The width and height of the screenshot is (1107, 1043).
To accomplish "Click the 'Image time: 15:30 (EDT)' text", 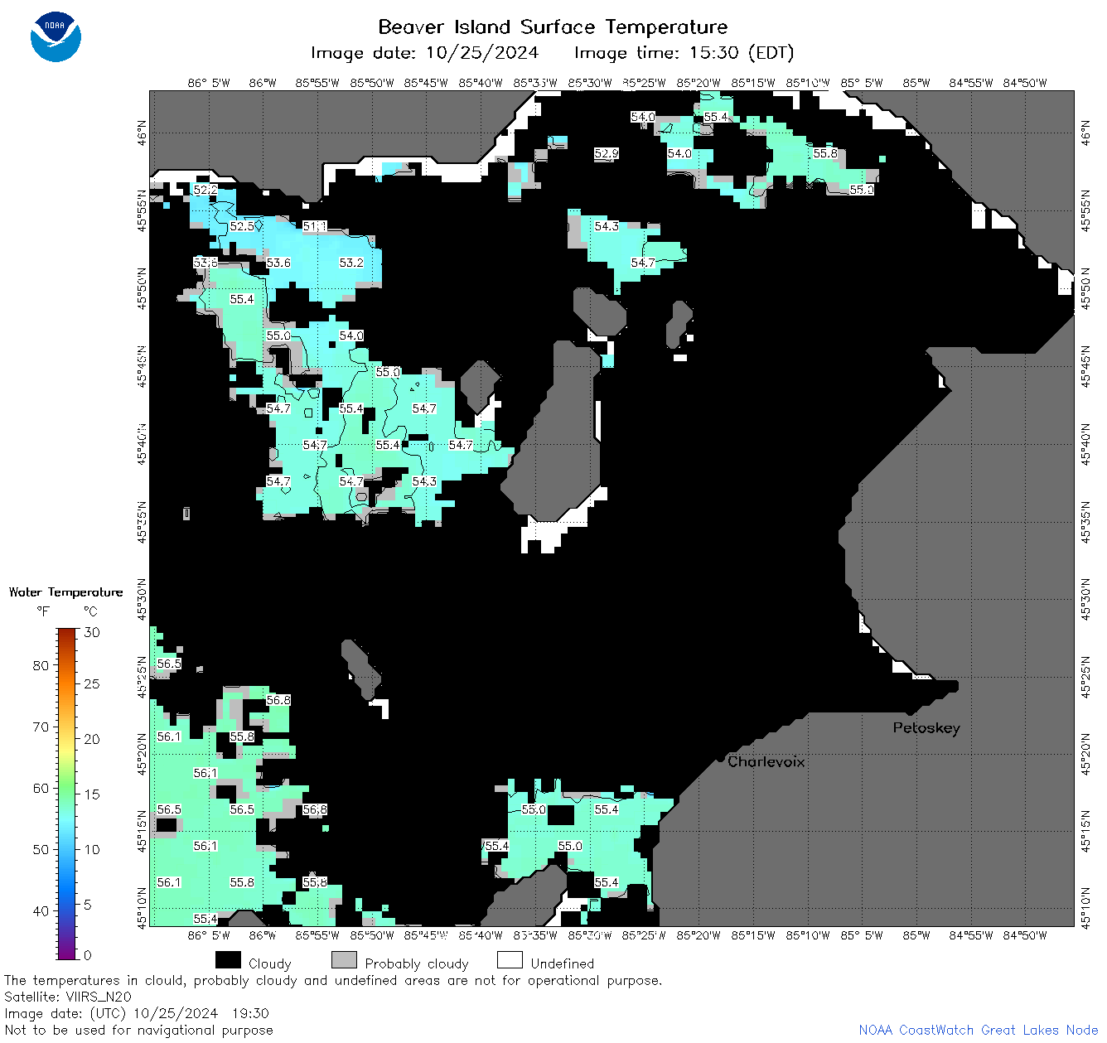I will (684, 53).
